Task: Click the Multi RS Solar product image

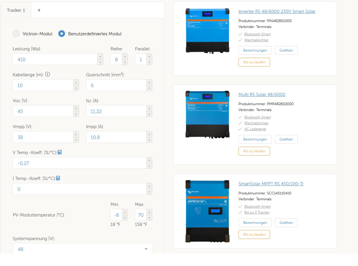Action: pyautogui.click(x=207, y=114)
